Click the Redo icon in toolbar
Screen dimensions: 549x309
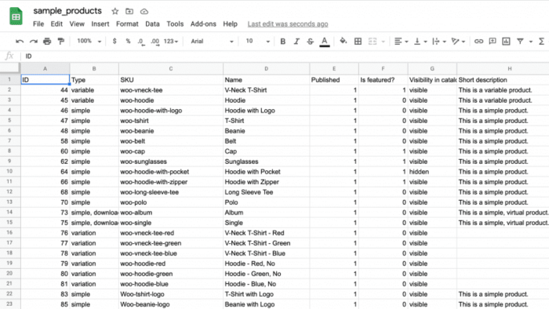pyautogui.click(x=33, y=42)
